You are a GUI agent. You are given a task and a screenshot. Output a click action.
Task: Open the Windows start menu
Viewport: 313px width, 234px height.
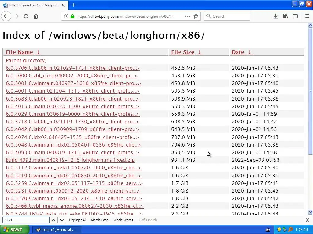[x=15, y=229]
